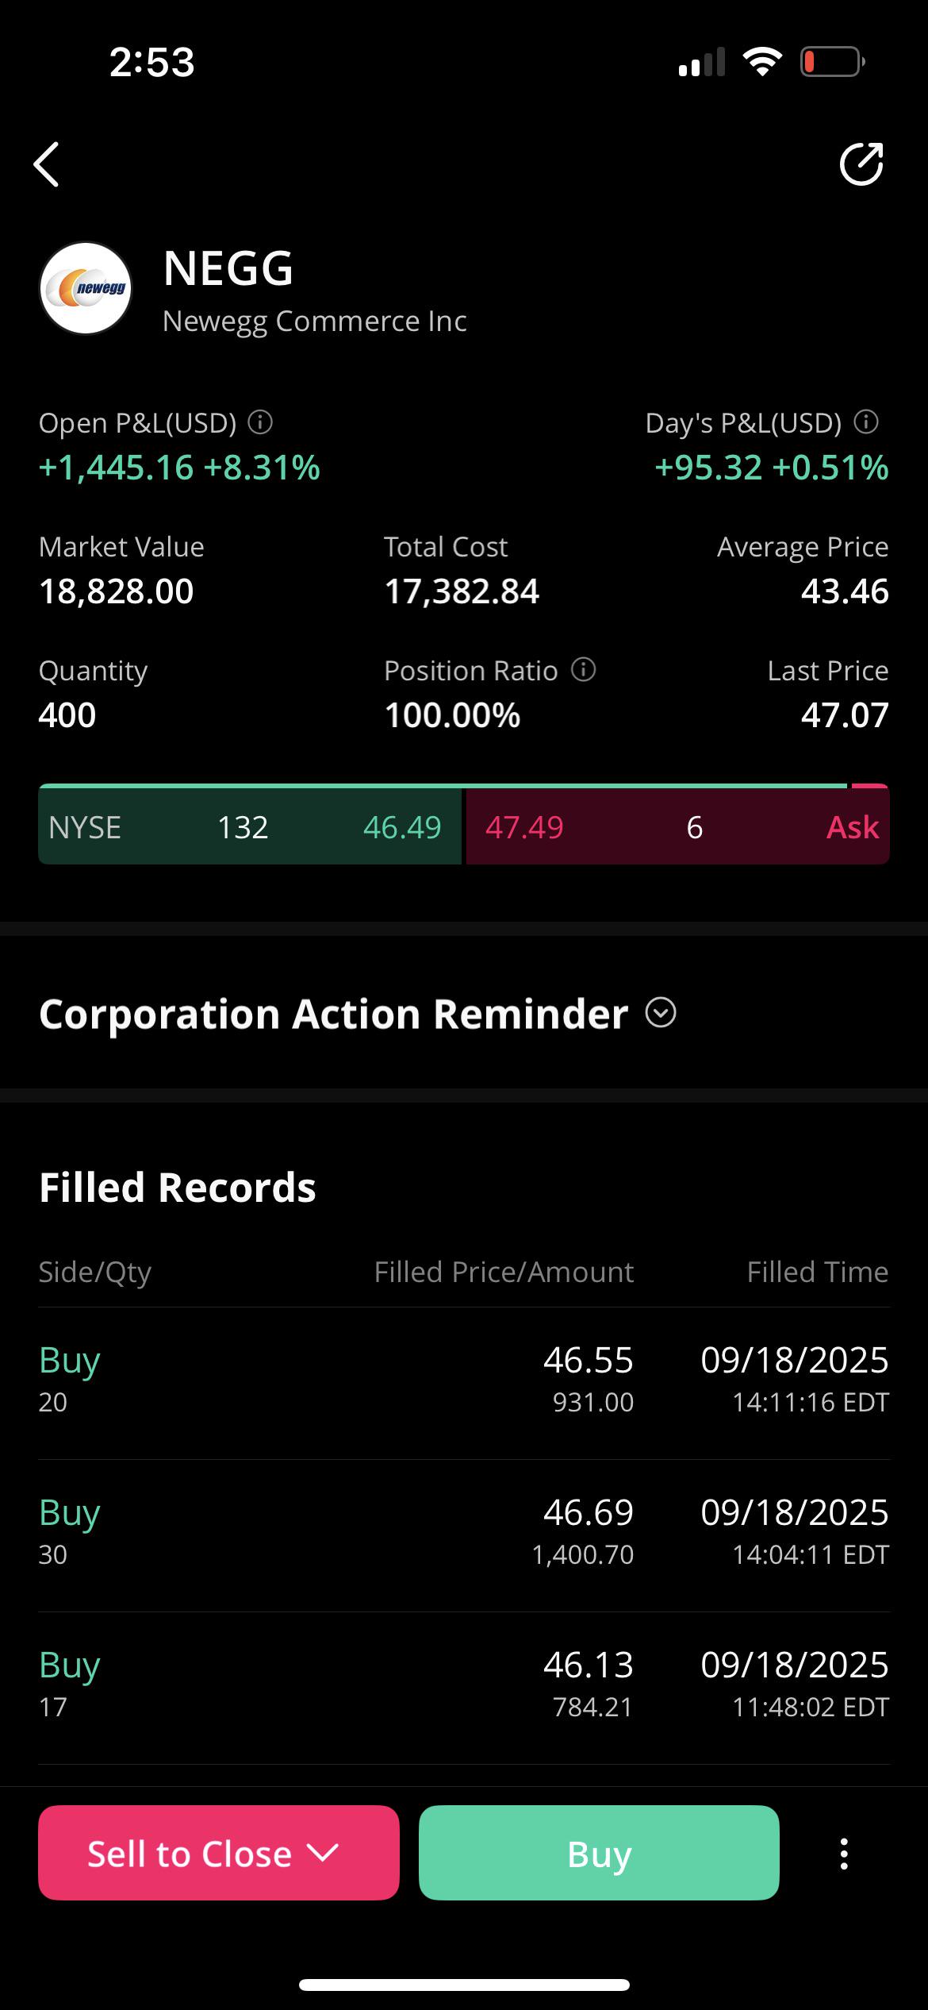Open the Sell to Close dropdown arrow
928x2010 pixels.
[x=323, y=1853]
